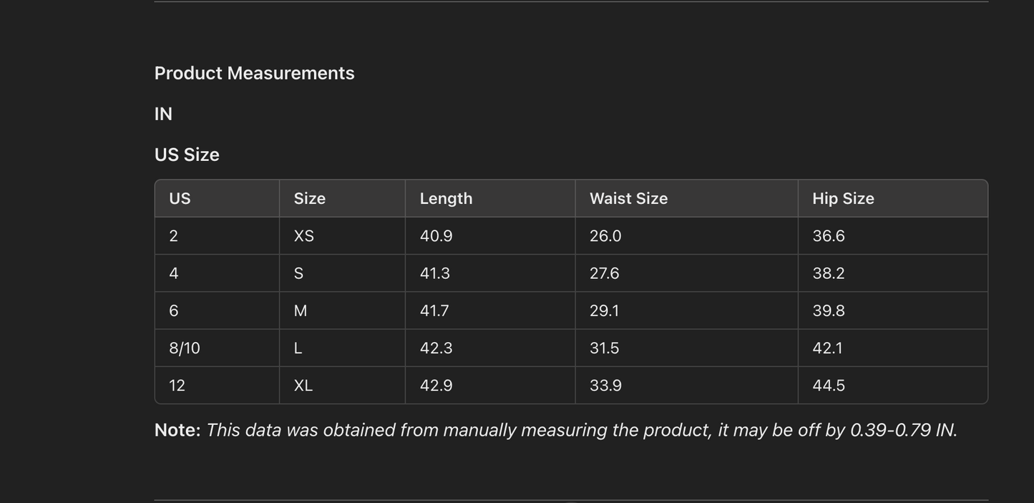The height and width of the screenshot is (503, 1034).
Task: Click the Product Measurements heading
Action: pyautogui.click(x=254, y=73)
